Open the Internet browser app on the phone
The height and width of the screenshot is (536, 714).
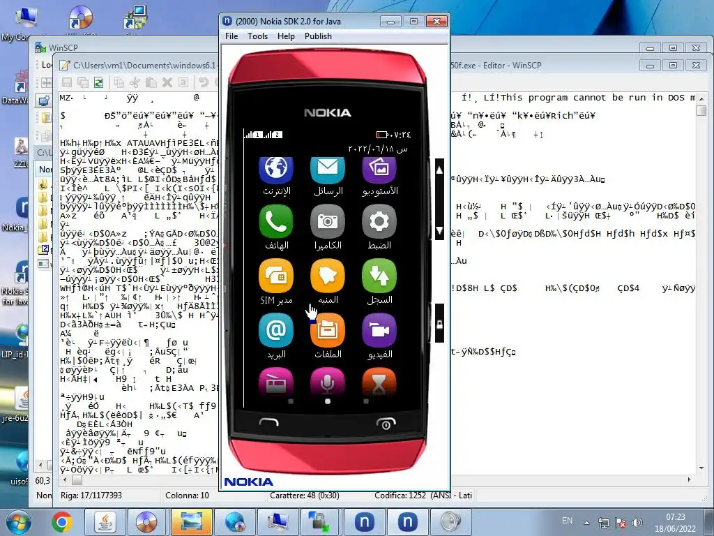[276, 169]
